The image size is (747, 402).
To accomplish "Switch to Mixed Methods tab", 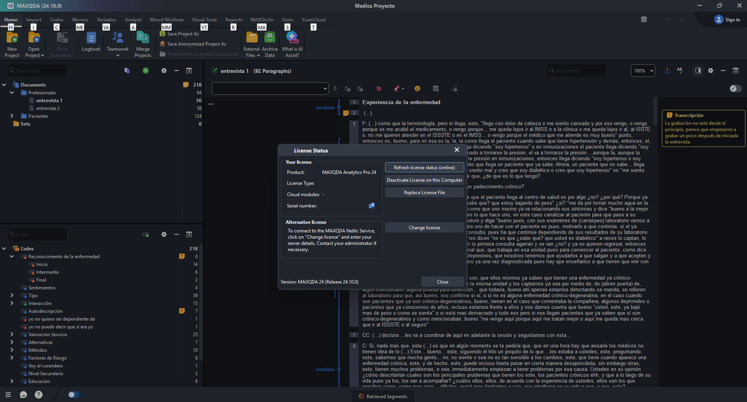I will click(167, 20).
